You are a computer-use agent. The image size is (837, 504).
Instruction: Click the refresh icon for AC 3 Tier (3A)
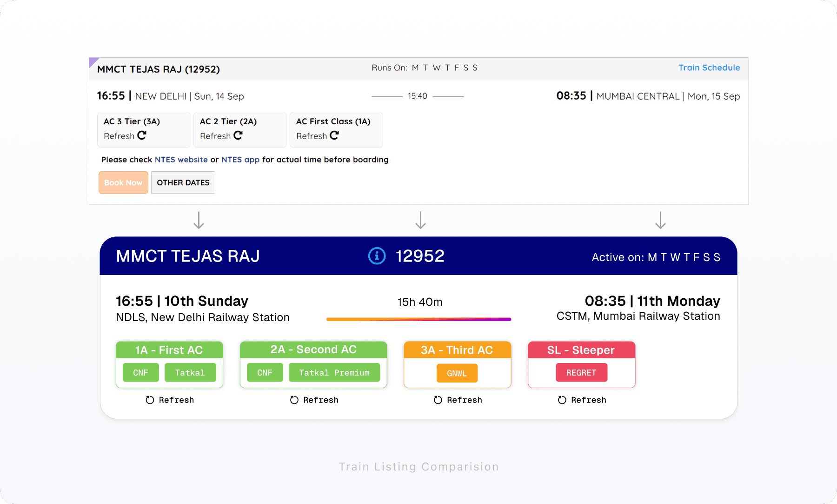(142, 135)
